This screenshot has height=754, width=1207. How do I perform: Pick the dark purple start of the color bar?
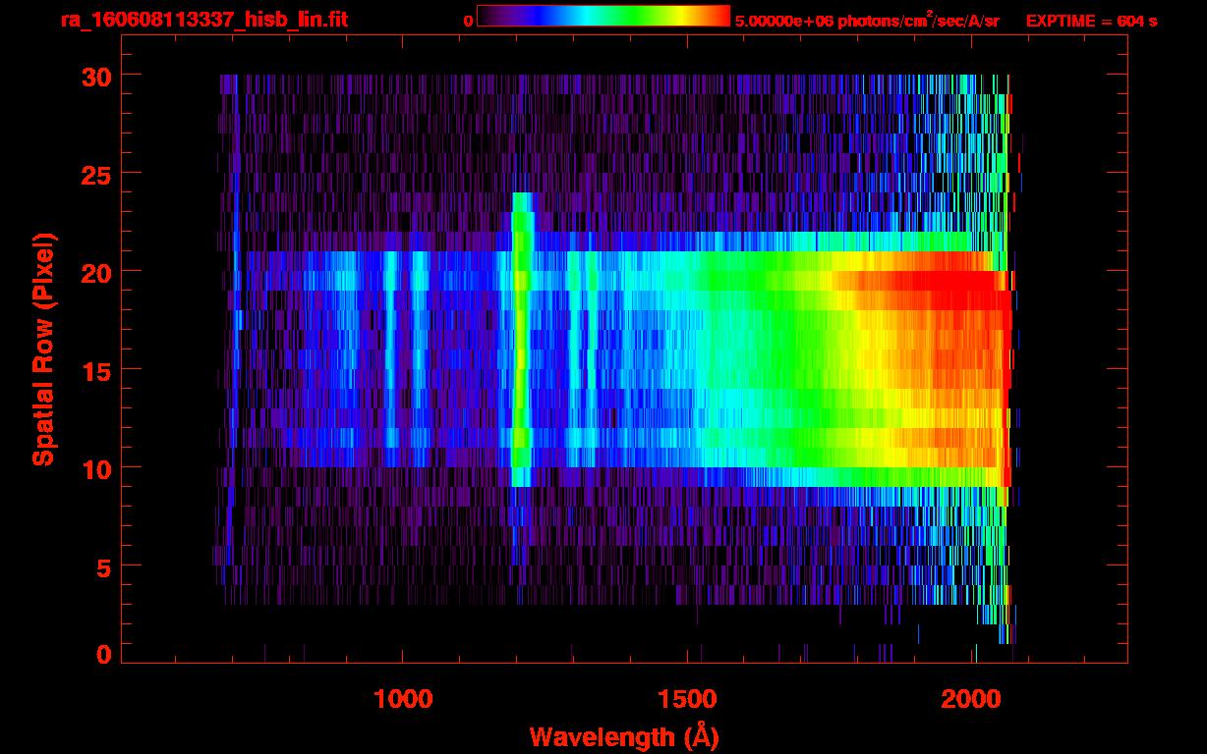[488, 17]
